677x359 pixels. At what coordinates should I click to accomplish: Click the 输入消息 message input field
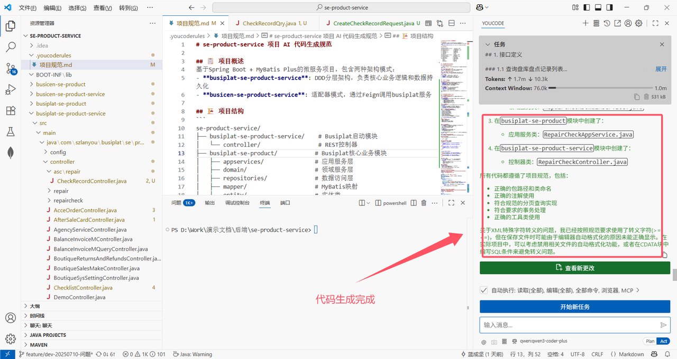pos(569,325)
